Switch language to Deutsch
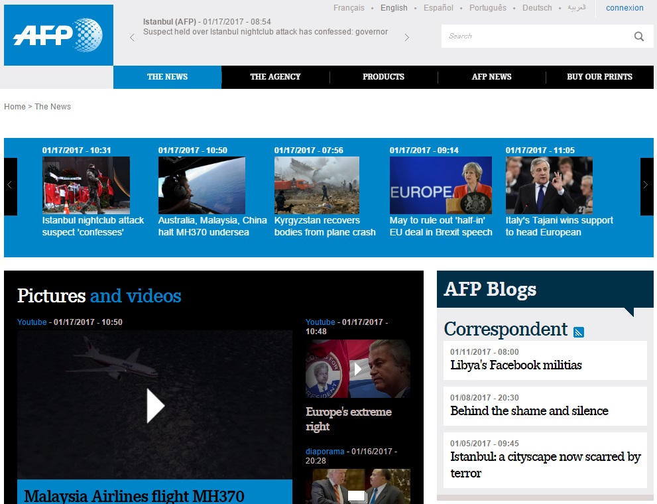 tap(537, 8)
